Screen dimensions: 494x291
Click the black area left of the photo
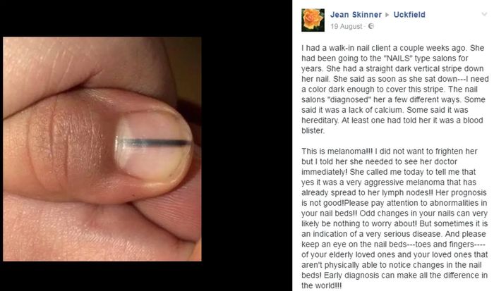point(1,149)
